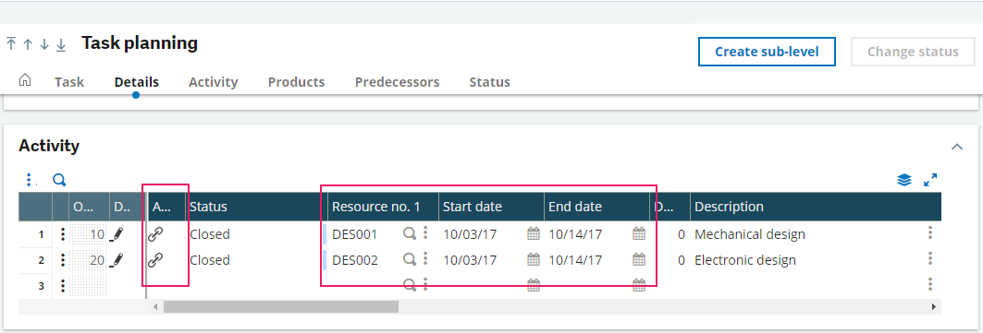This screenshot has width=983, height=333.
Task: Click the horizontal scrollbar thumb
Action: (281, 307)
